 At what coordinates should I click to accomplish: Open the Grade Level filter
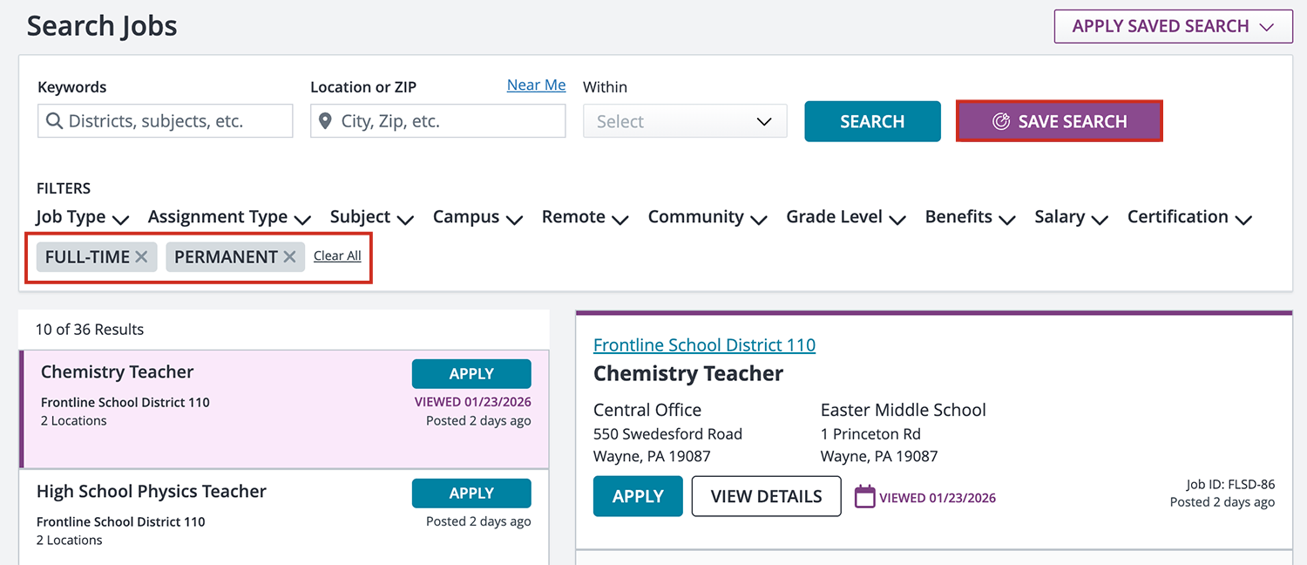coord(845,217)
